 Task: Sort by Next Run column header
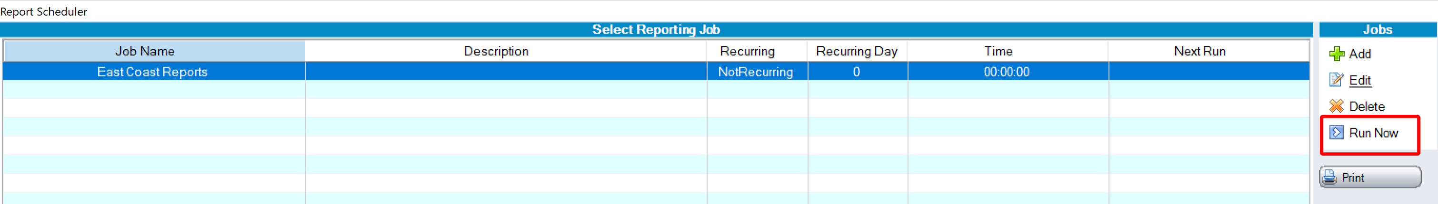[1209, 51]
